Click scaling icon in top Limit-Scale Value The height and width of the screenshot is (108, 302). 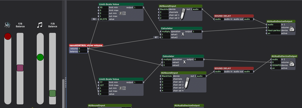[x=122, y=13]
